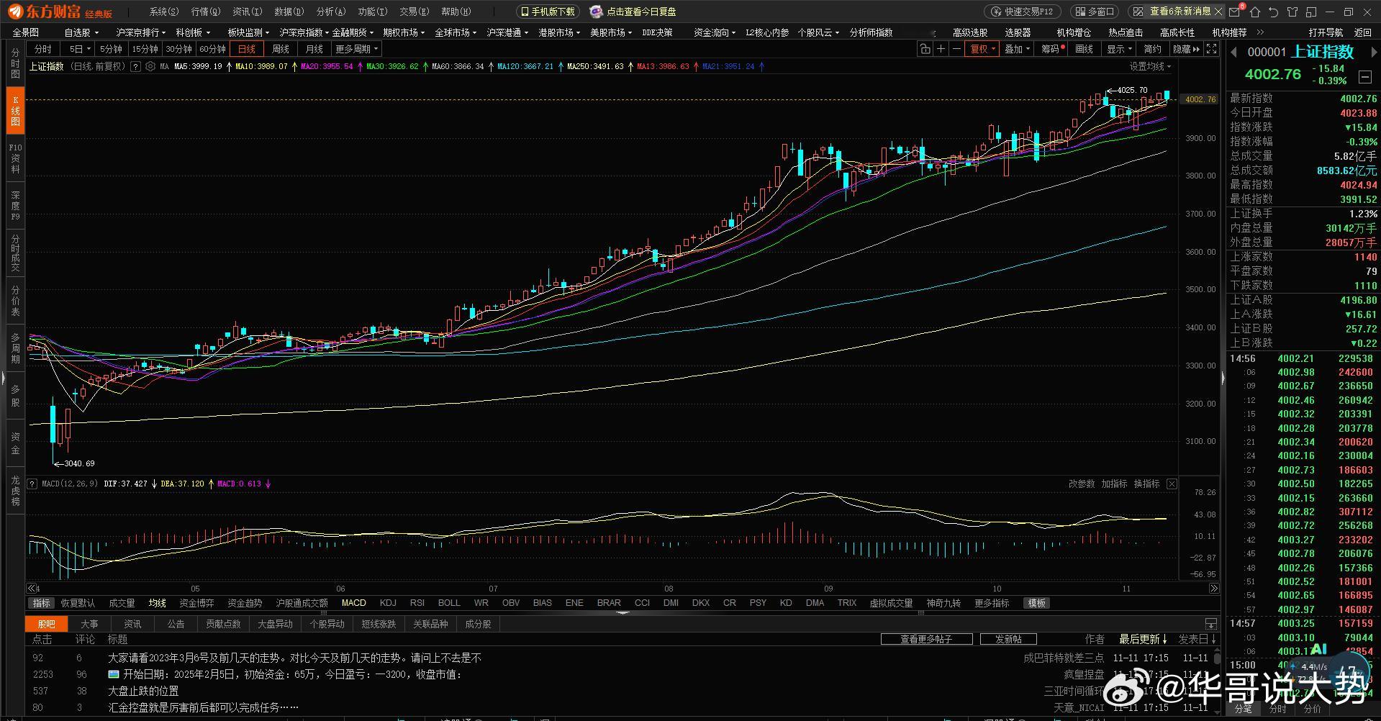Expand chart to fullscreen icon
The image size is (1381, 721).
tap(1212, 49)
